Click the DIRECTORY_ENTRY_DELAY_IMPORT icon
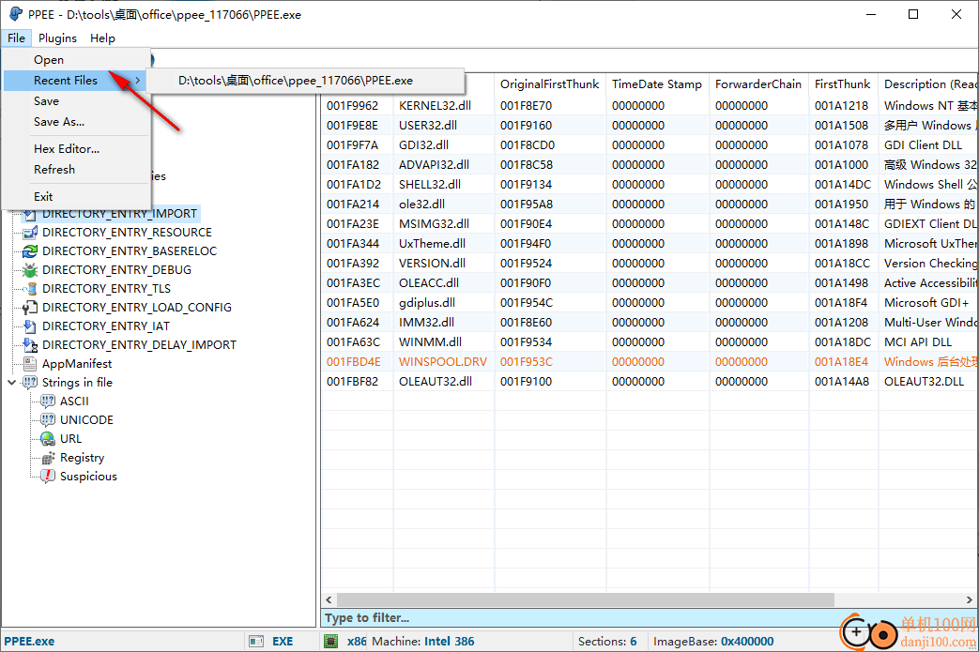Viewport: 979px width, 652px height. [x=30, y=345]
